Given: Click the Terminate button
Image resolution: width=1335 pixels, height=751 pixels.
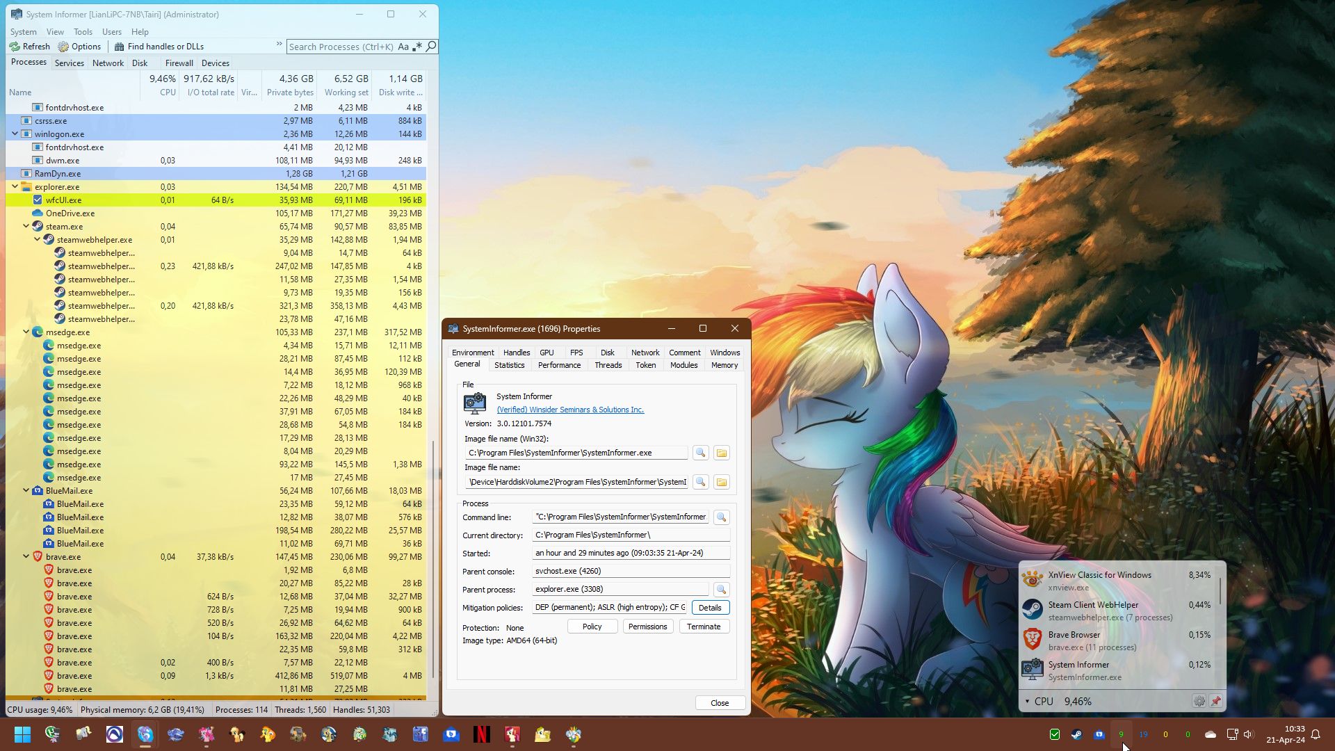Looking at the screenshot, I should tap(704, 627).
